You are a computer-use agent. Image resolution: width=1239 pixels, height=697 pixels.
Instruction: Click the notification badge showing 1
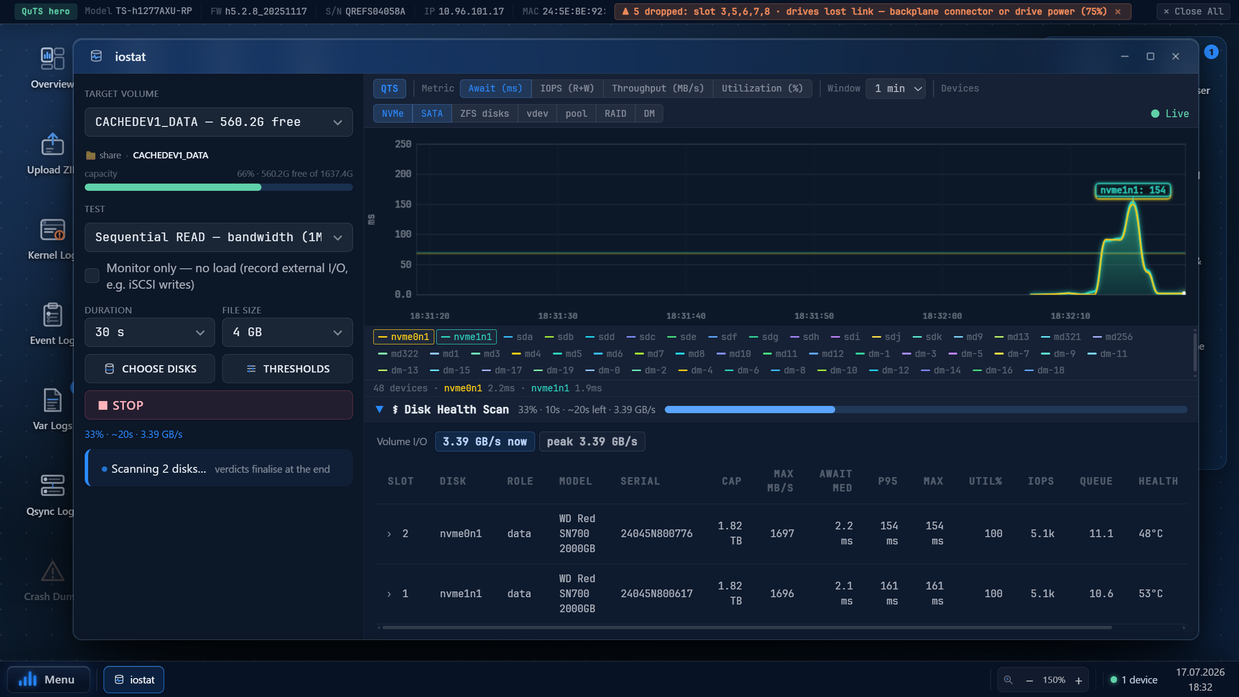click(x=1211, y=52)
